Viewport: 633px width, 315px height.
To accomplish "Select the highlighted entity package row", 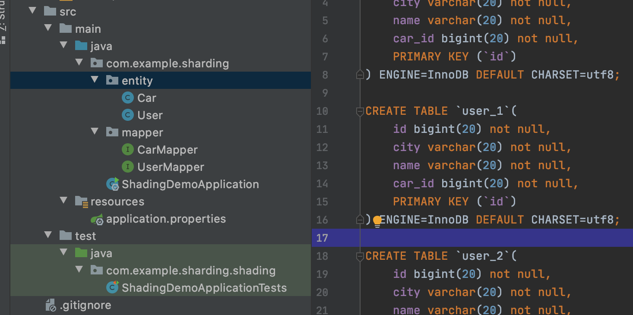I will coord(161,80).
